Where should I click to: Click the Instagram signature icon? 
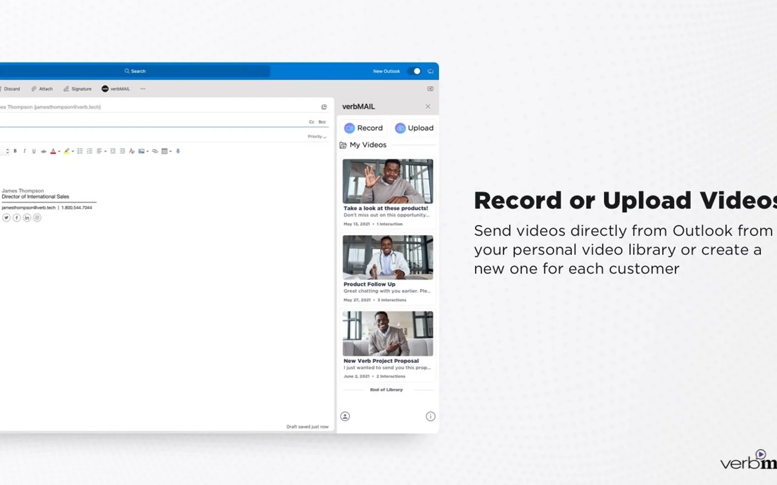coord(37,218)
